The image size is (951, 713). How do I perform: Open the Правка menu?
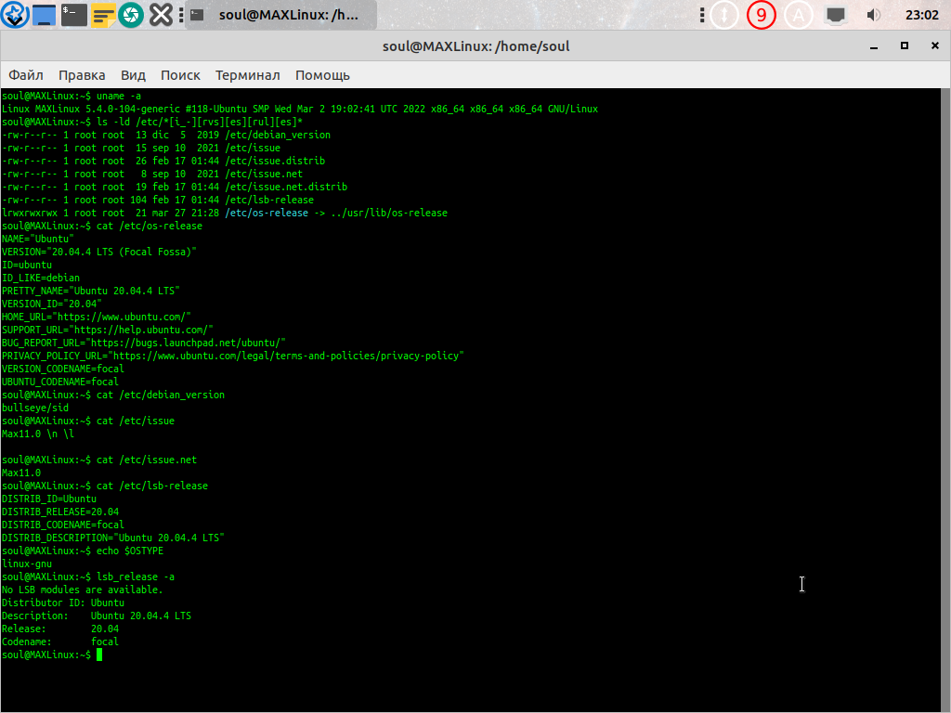click(x=82, y=75)
